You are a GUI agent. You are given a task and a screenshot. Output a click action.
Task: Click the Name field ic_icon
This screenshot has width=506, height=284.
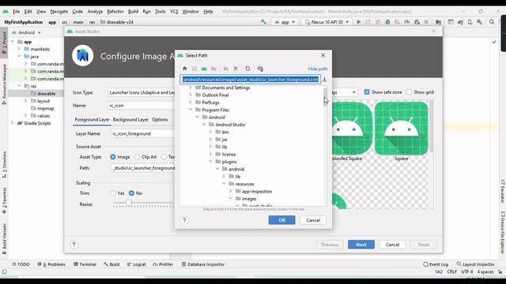pos(142,105)
